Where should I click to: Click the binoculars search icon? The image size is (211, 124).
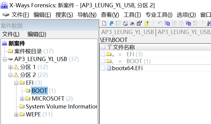pos(209,23)
